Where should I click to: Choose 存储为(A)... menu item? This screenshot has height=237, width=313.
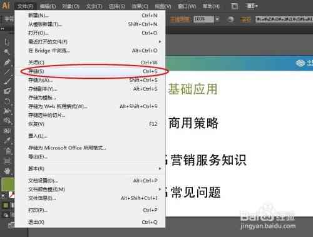click(x=90, y=80)
